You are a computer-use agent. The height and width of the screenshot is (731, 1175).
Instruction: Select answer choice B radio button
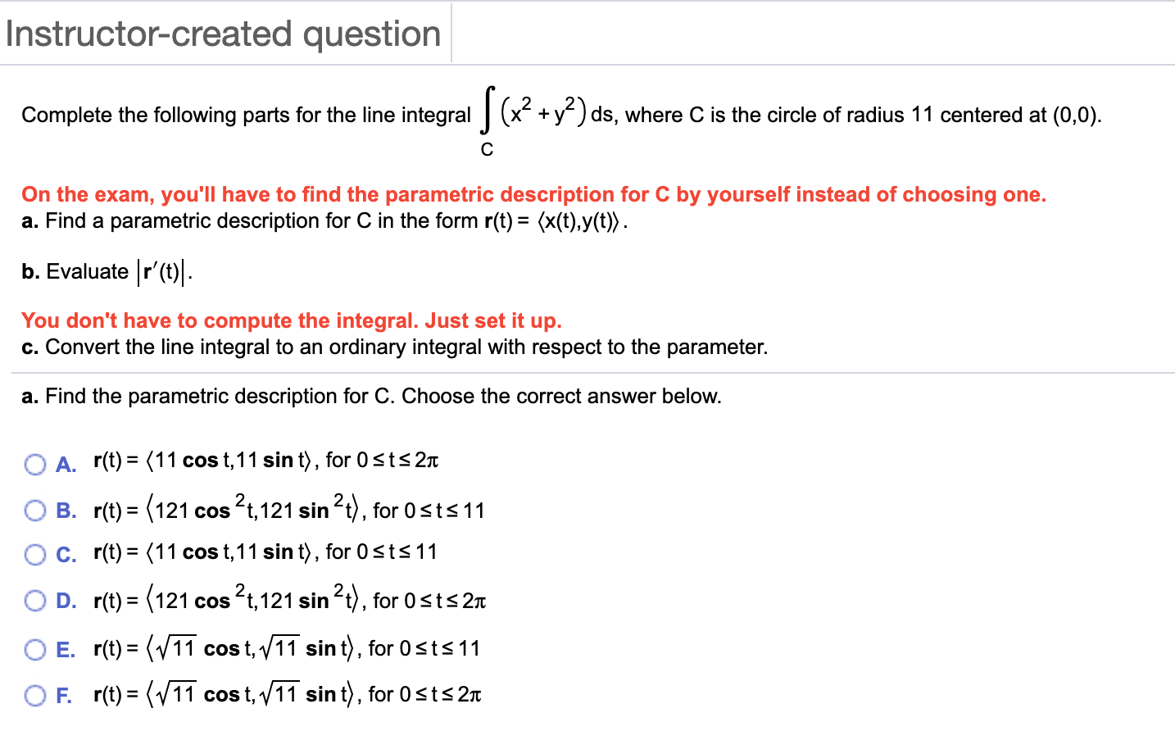click(x=34, y=510)
